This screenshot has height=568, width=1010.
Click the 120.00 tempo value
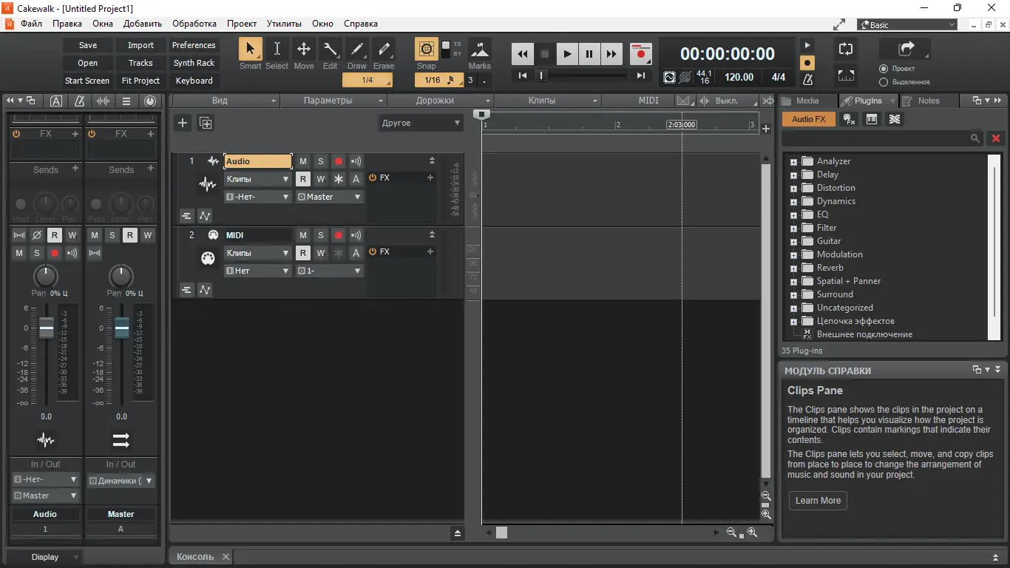tap(739, 77)
